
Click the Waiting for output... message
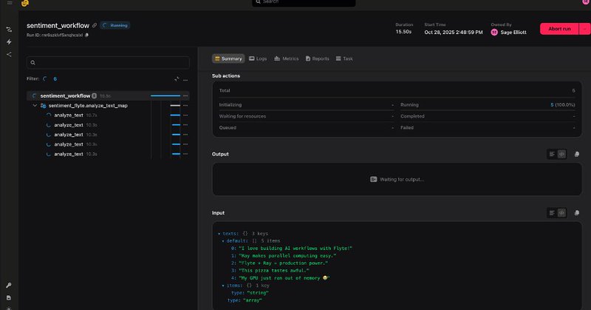[x=402, y=179]
